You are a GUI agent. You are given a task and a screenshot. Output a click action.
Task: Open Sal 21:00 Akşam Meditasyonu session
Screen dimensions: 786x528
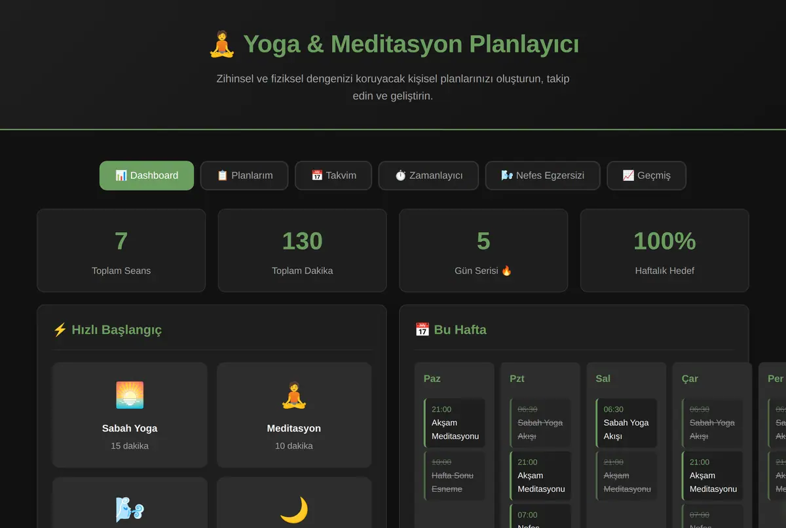(626, 476)
